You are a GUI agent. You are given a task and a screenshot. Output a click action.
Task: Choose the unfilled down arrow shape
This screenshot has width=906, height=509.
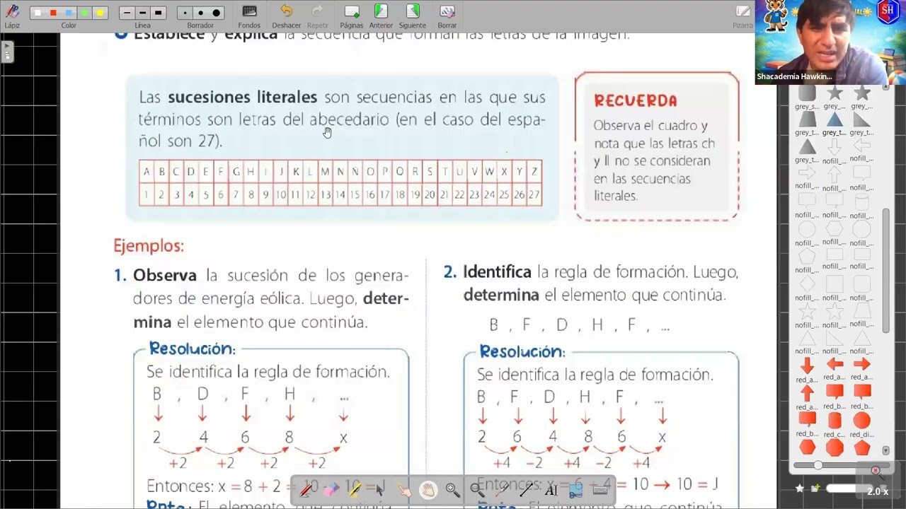click(835, 146)
